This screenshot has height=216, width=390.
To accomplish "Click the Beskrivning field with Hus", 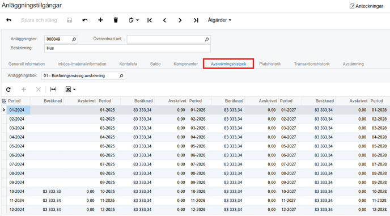I will pyautogui.click(x=128, y=48).
